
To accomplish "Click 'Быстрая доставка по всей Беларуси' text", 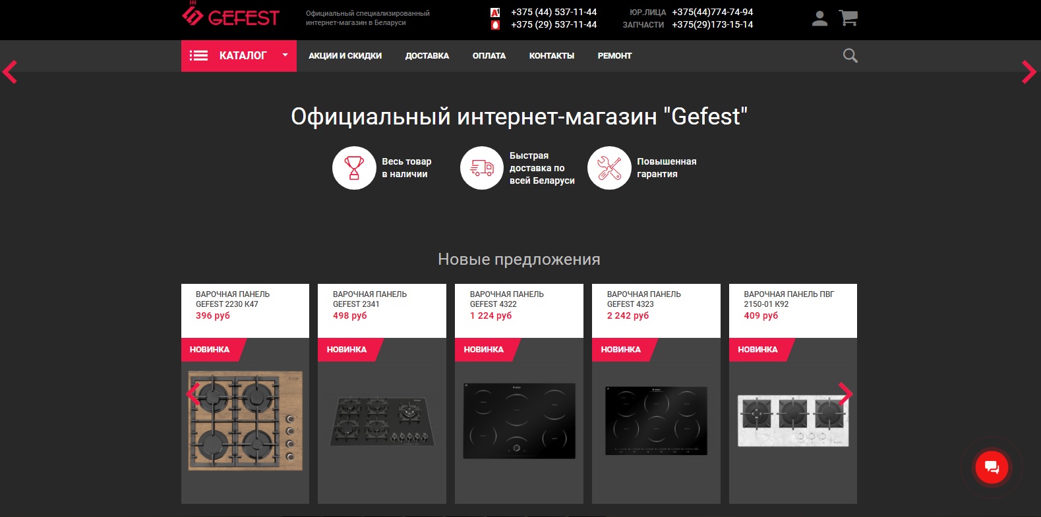I will tap(542, 168).
